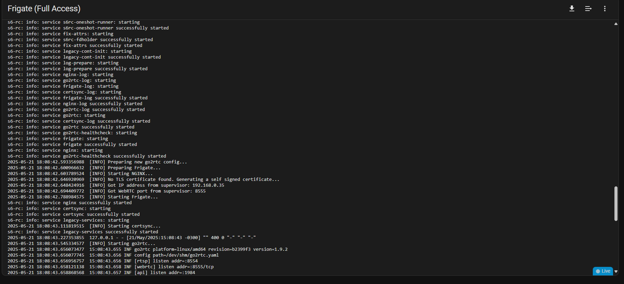
Task: Click the 'Starting Frigate...' log line
Action: coord(83,197)
